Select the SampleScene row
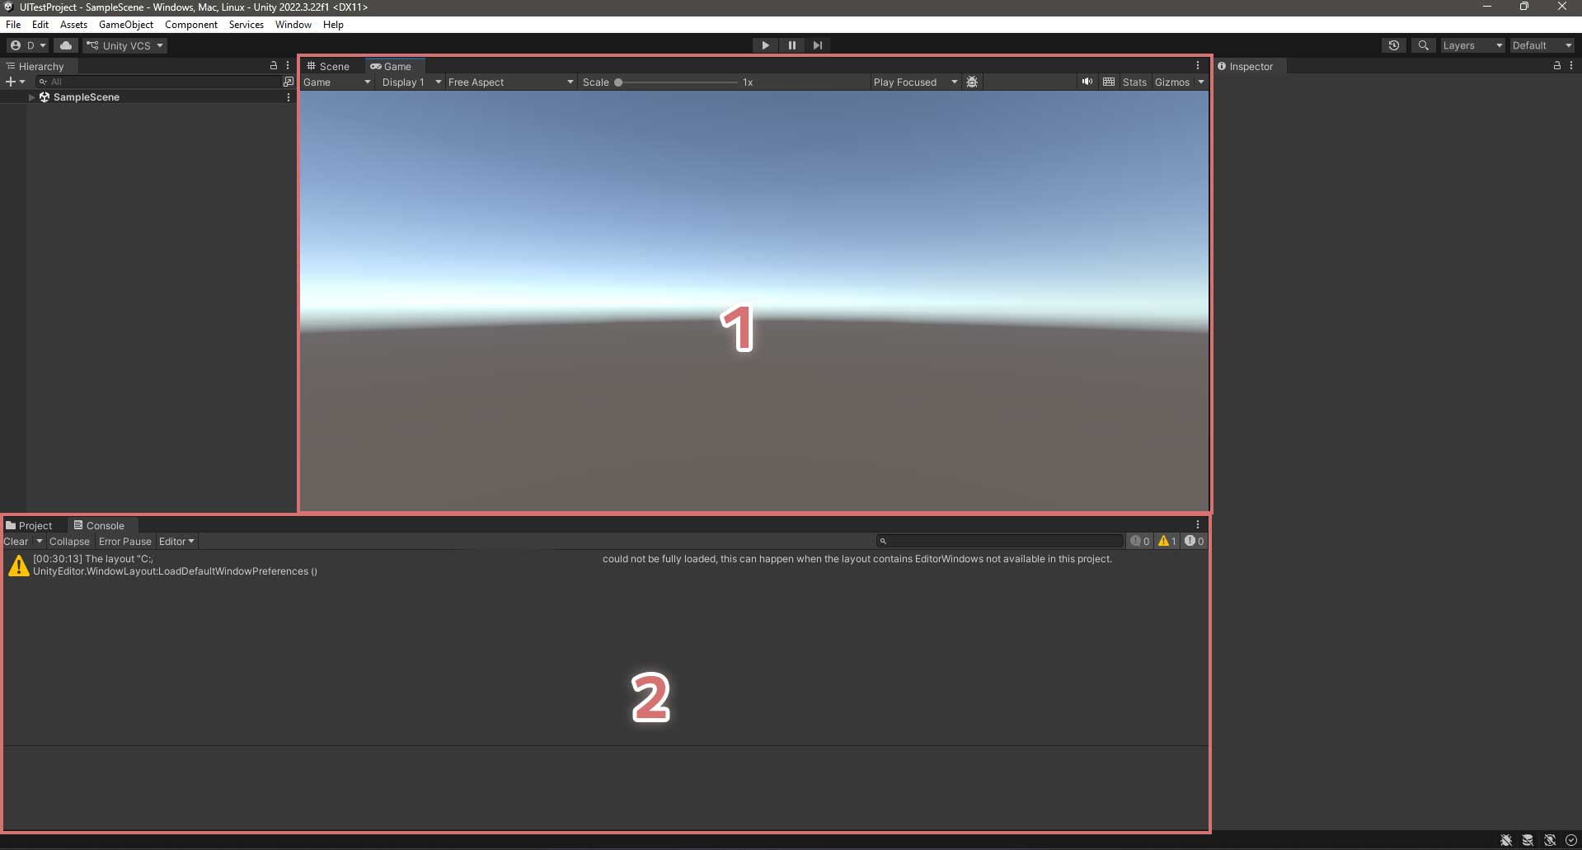Viewport: 1582px width, 850px height. point(147,97)
